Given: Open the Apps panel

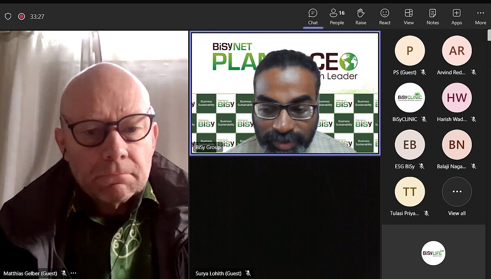Looking at the screenshot, I should click(x=457, y=17).
